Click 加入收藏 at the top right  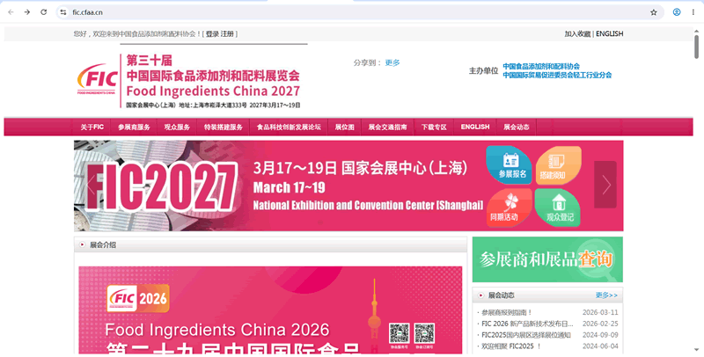[577, 33]
